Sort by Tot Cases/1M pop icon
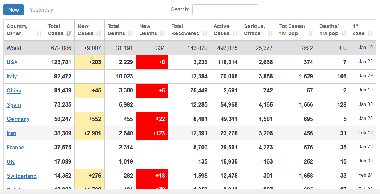Screen dimensions: 380x194 (310, 33)
